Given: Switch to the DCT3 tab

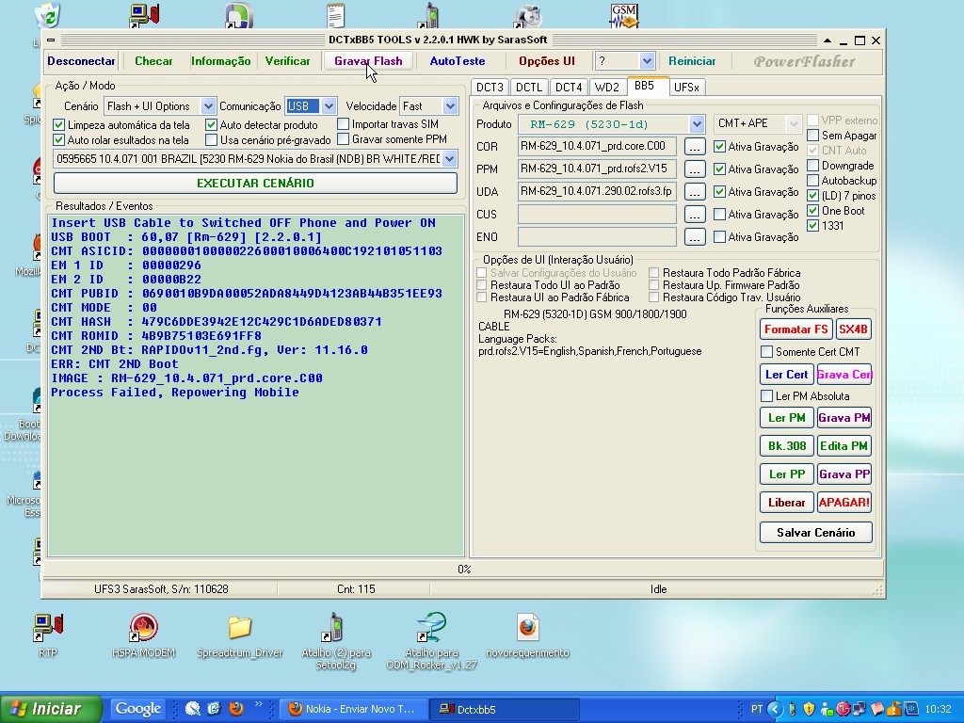Looking at the screenshot, I should 490,88.
